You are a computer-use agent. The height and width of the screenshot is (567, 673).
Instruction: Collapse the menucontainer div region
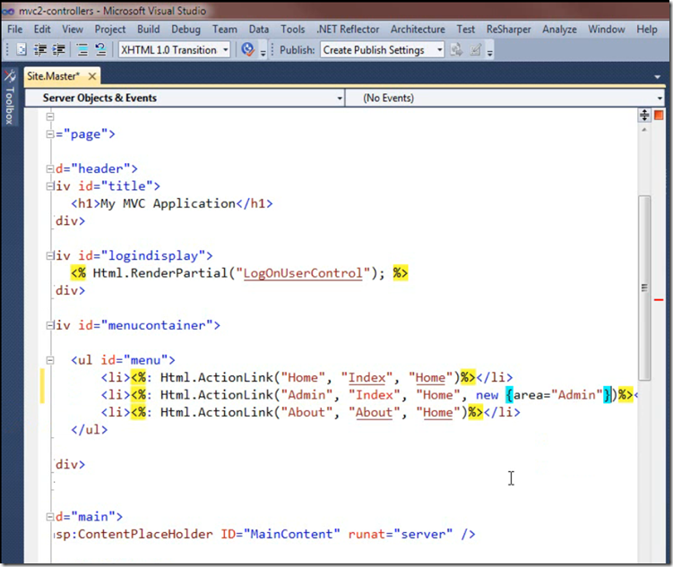[x=50, y=325]
